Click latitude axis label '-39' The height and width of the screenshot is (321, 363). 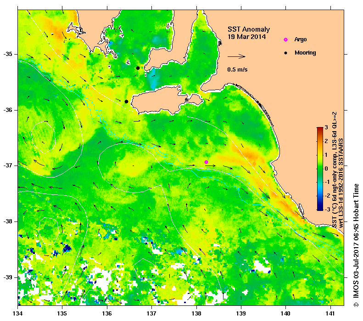(7, 277)
